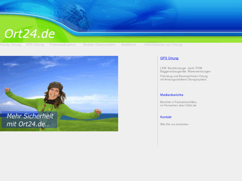The image size is (242, 181).
Task: Go to Mobiler Datenverkehr
Action: (100, 45)
